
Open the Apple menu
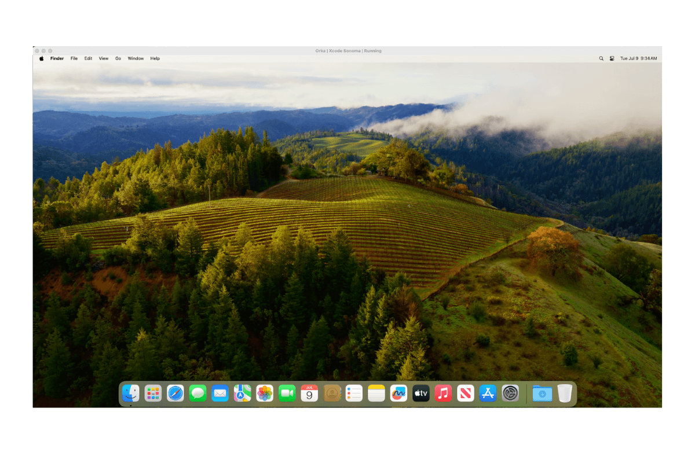coord(41,58)
